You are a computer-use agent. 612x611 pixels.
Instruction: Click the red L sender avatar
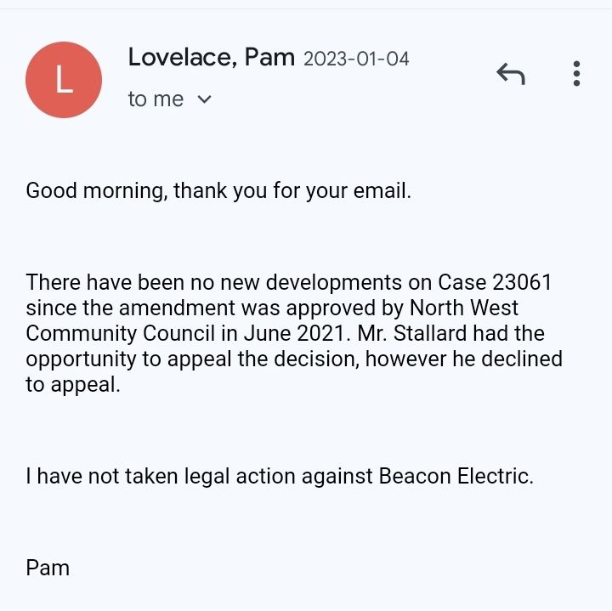pos(64,80)
